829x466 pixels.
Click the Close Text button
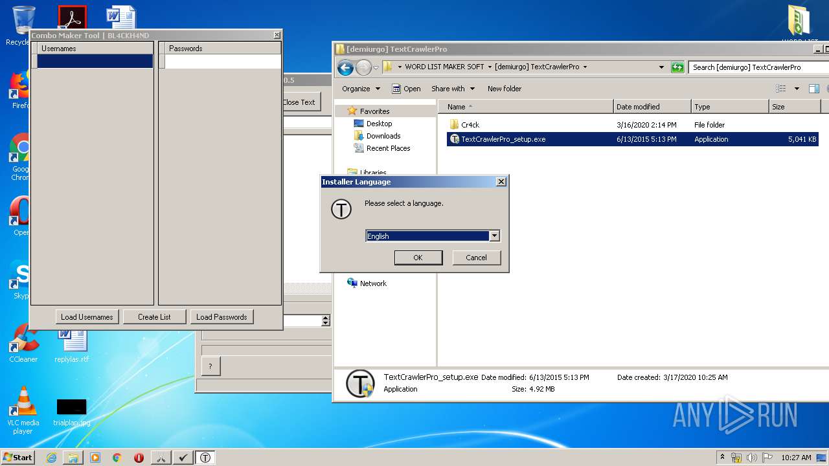click(299, 102)
